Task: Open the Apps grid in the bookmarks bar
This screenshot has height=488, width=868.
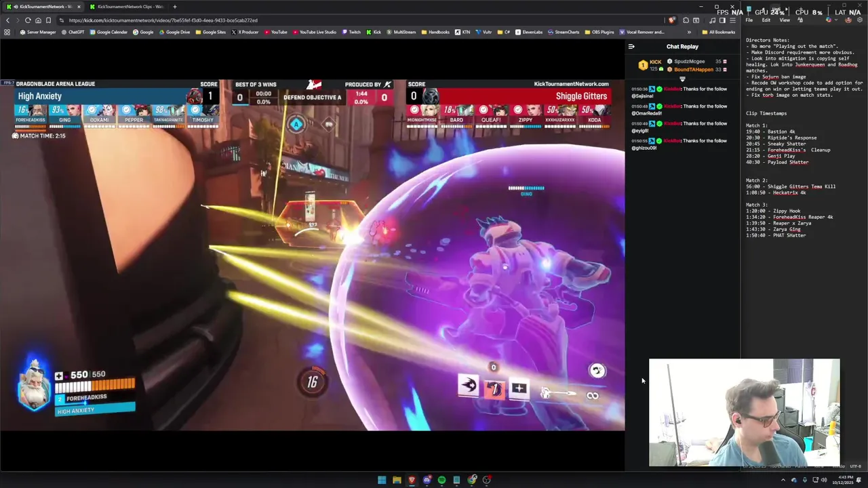Action: [7, 32]
